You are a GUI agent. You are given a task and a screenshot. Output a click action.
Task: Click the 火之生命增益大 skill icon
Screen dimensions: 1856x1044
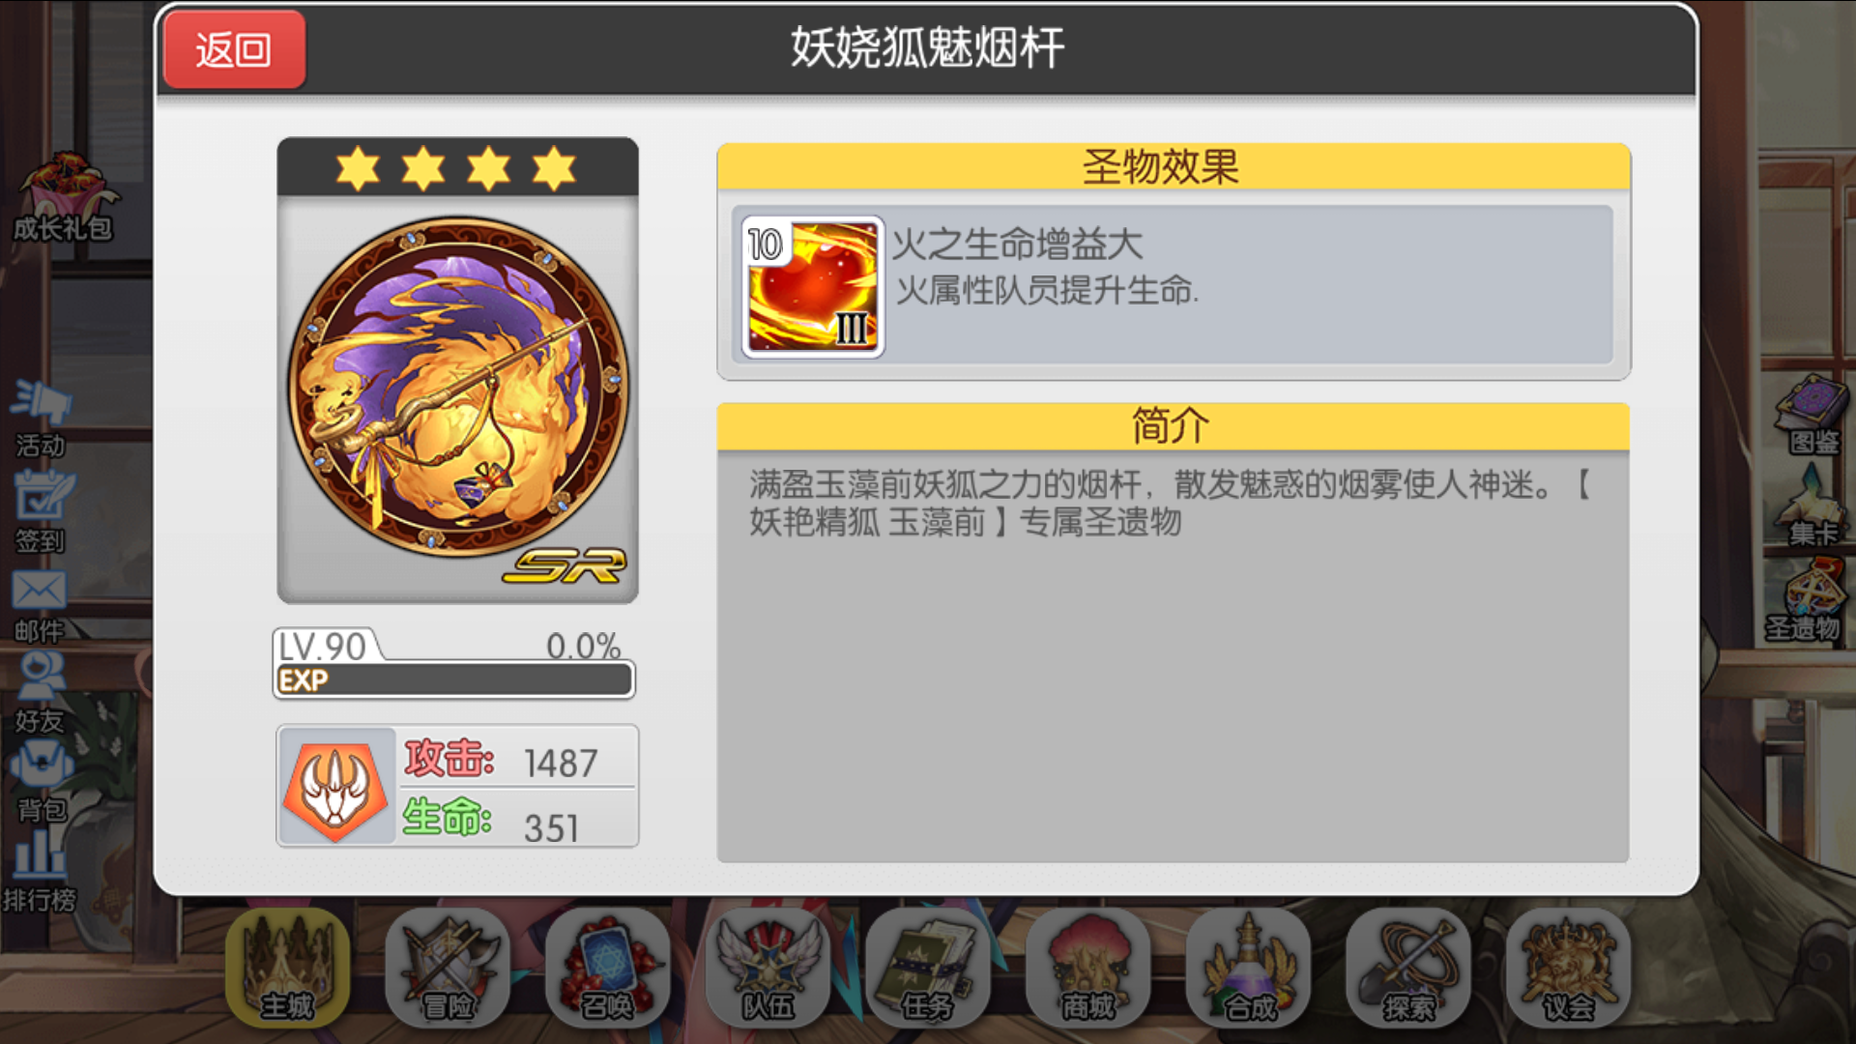point(813,287)
